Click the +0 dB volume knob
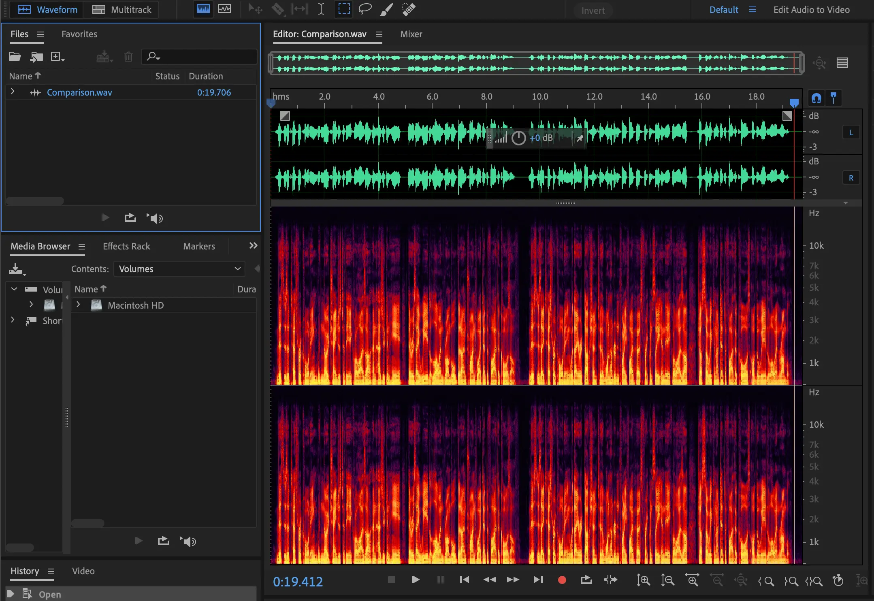Image resolution: width=874 pixels, height=601 pixels. pos(518,138)
